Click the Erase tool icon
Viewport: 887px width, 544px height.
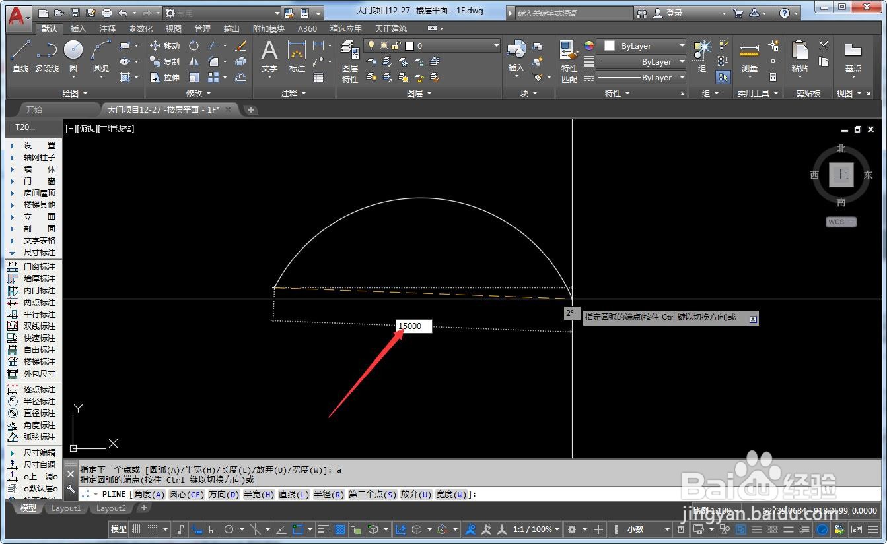point(240,45)
